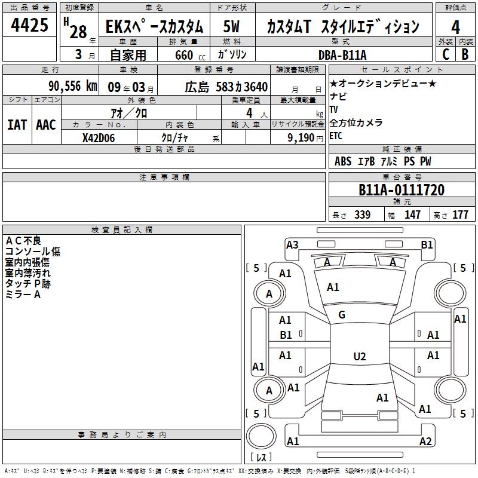Select the interior grade B cell
Screen dimensions: 478x478
(465, 54)
